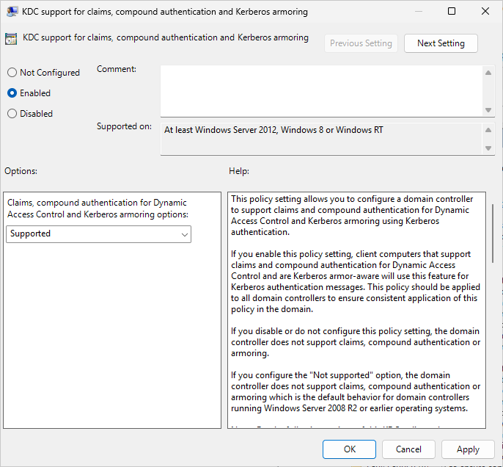The height and width of the screenshot is (467, 503).
Task: Click the Supported on scroll up arrow
Action: (488, 130)
